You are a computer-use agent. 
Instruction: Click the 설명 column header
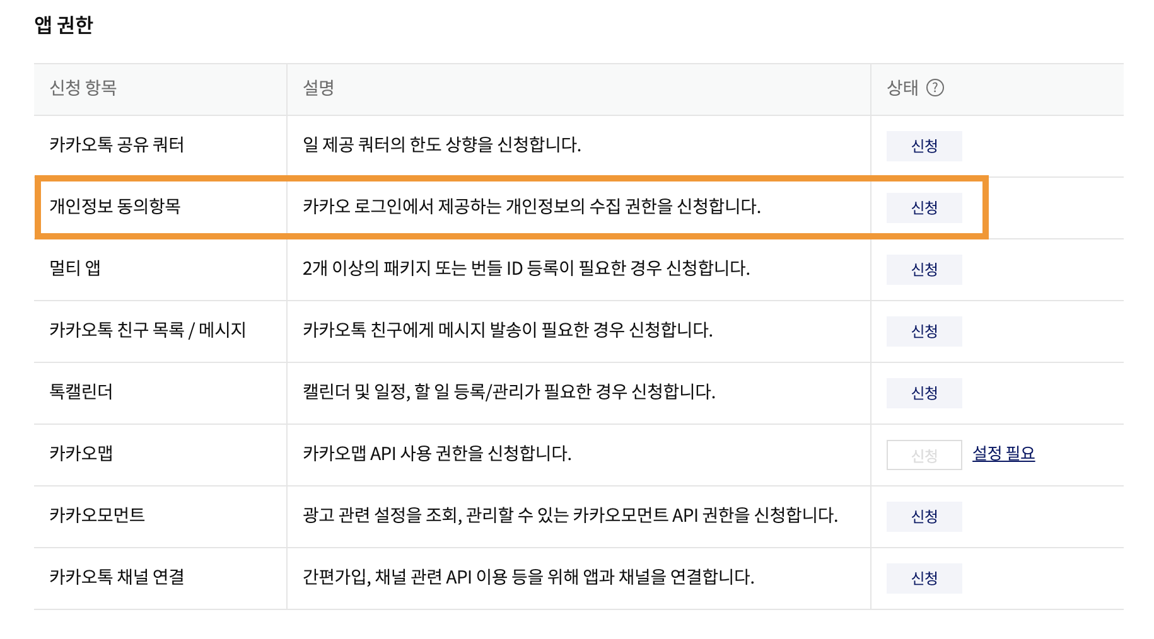coord(318,88)
